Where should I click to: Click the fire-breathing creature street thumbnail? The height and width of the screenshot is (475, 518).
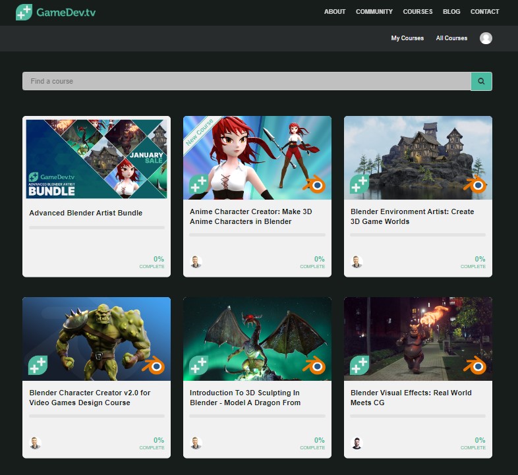418,339
